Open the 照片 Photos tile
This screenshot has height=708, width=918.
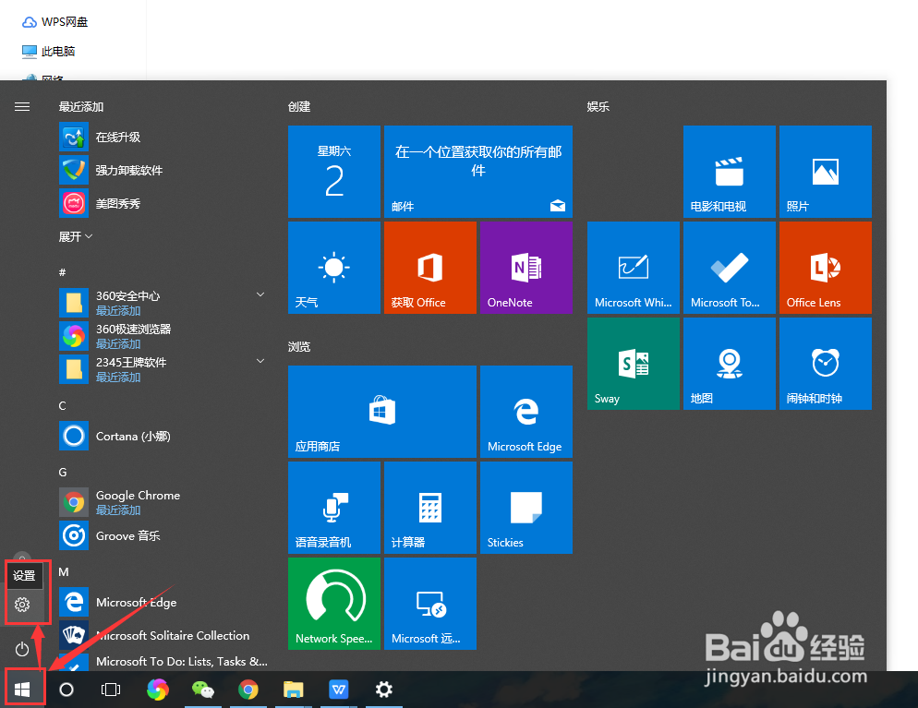(x=824, y=171)
